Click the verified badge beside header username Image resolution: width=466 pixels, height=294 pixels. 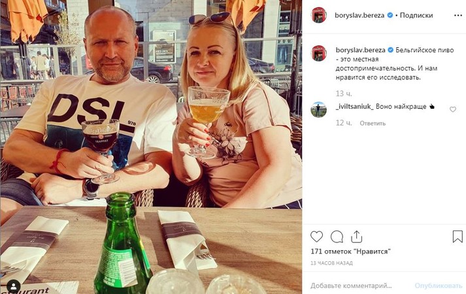pyautogui.click(x=390, y=15)
